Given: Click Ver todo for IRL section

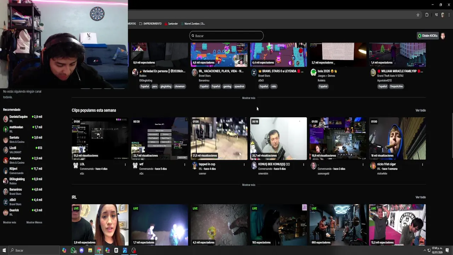Looking at the screenshot, I should point(420,197).
